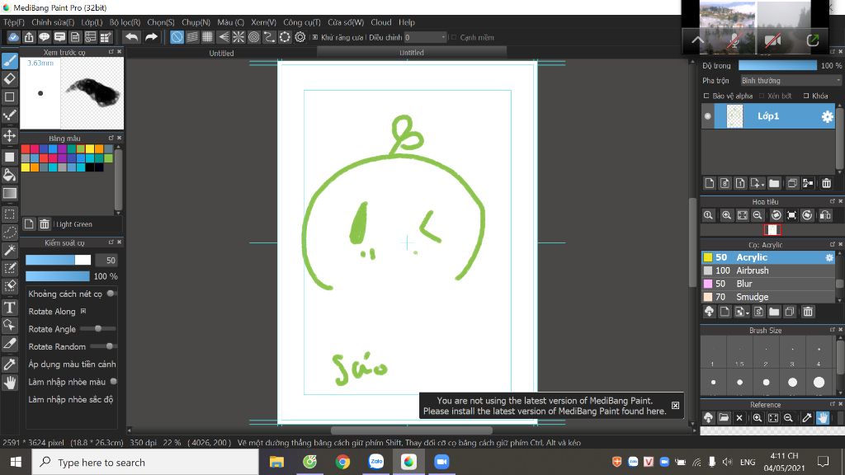Image resolution: width=845 pixels, height=475 pixels.
Task: Click the Redo arrow in toolbar
Action: [152, 37]
